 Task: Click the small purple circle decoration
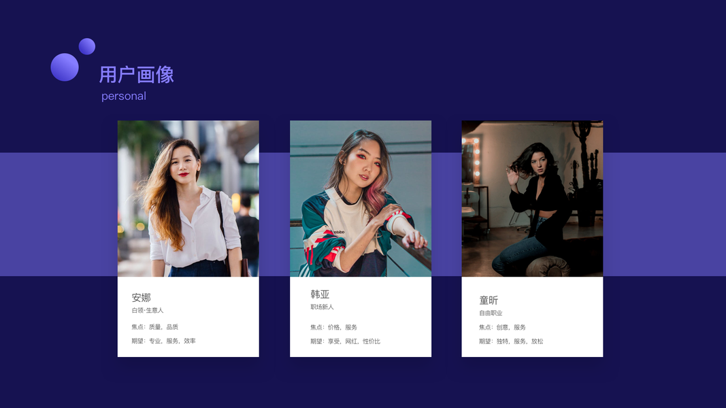pos(87,46)
